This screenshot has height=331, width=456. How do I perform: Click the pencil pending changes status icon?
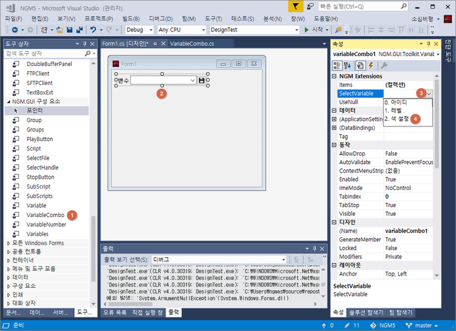(347, 325)
